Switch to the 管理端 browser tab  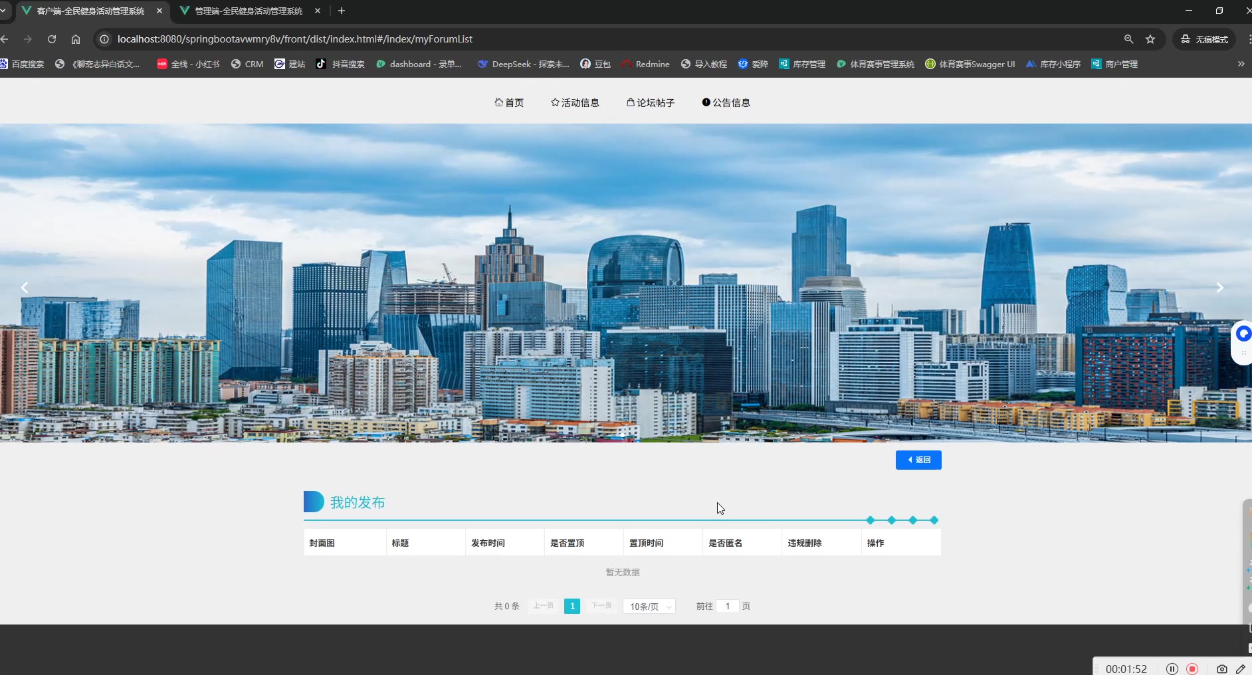248,11
